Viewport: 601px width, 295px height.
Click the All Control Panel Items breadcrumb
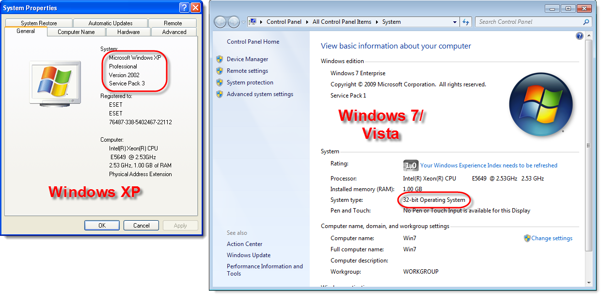342,22
